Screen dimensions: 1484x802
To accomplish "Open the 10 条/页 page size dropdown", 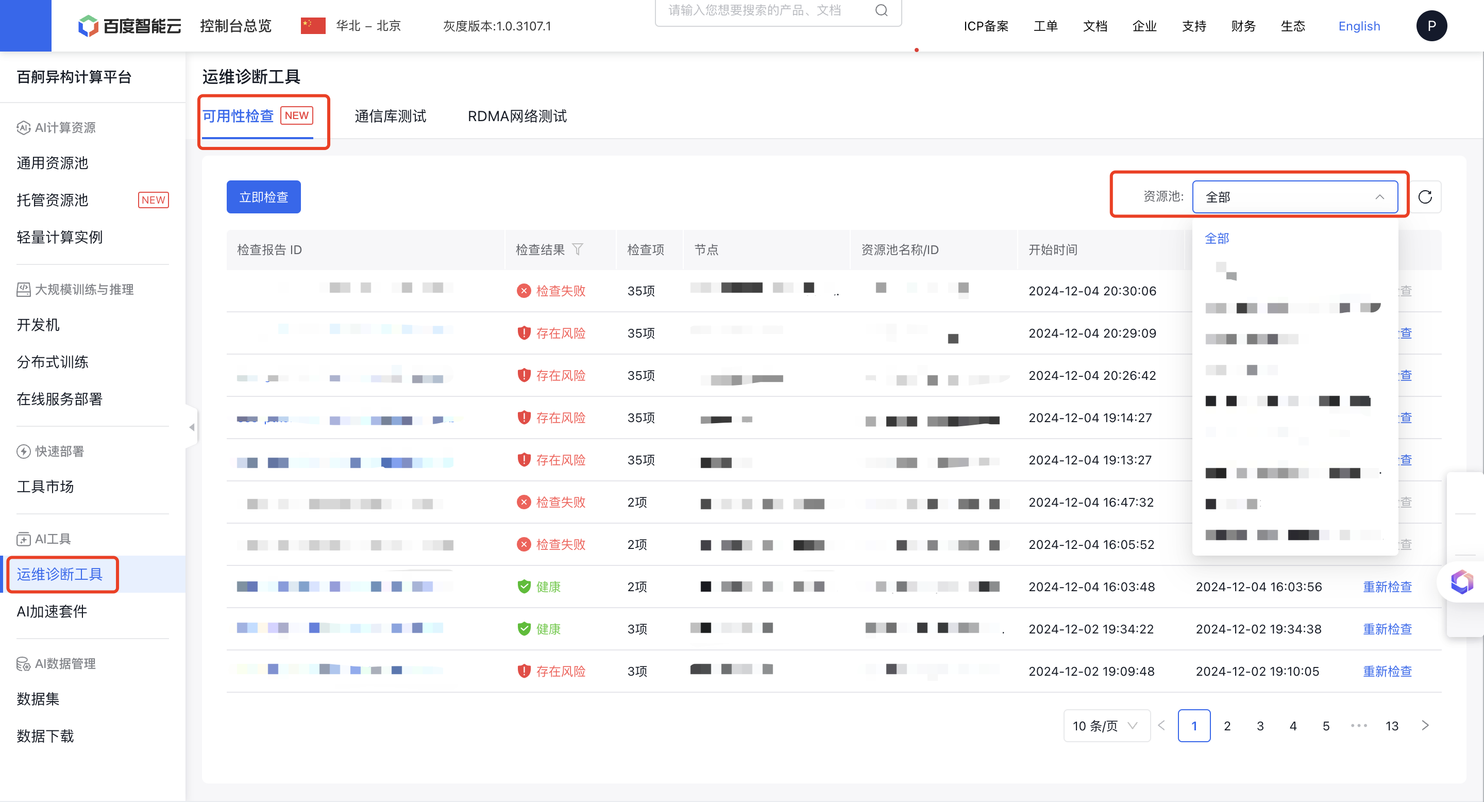I will pyautogui.click(x=1106, y=726).
